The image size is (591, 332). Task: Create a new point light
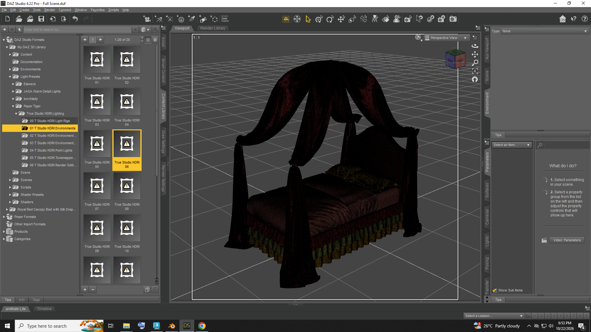pyautogui.click(x=170, y=19)
